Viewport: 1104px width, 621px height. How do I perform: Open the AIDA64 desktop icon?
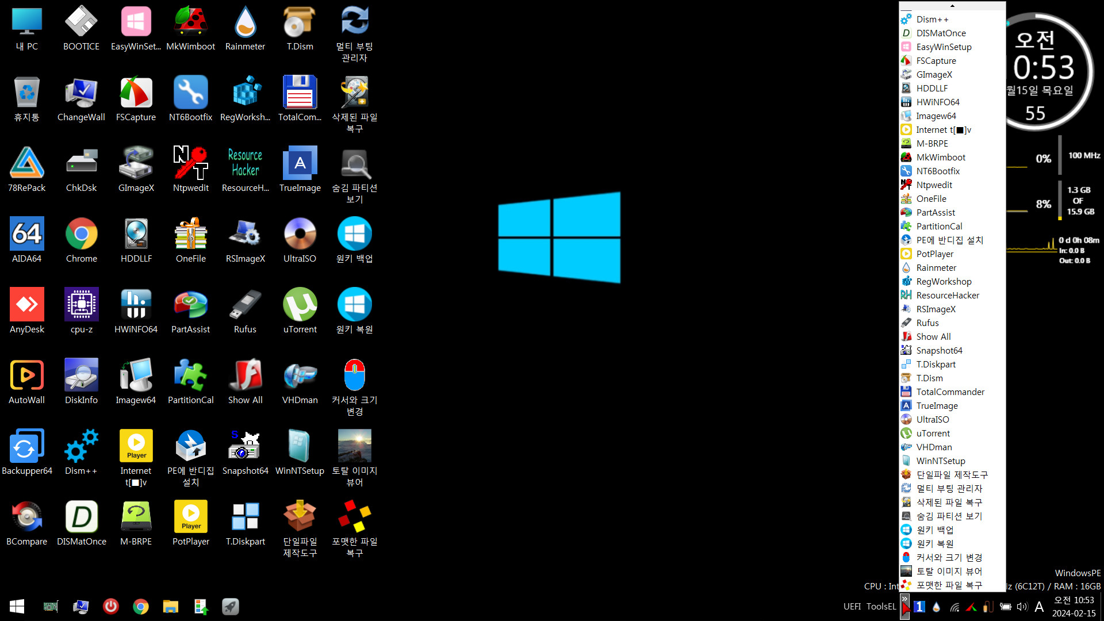(x=26, y=241)
